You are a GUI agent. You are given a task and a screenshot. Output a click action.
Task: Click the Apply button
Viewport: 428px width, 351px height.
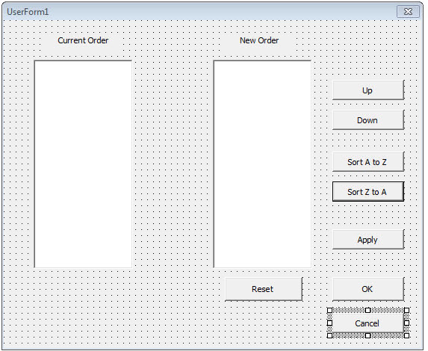pyautogui.click(x=368, y=240)
